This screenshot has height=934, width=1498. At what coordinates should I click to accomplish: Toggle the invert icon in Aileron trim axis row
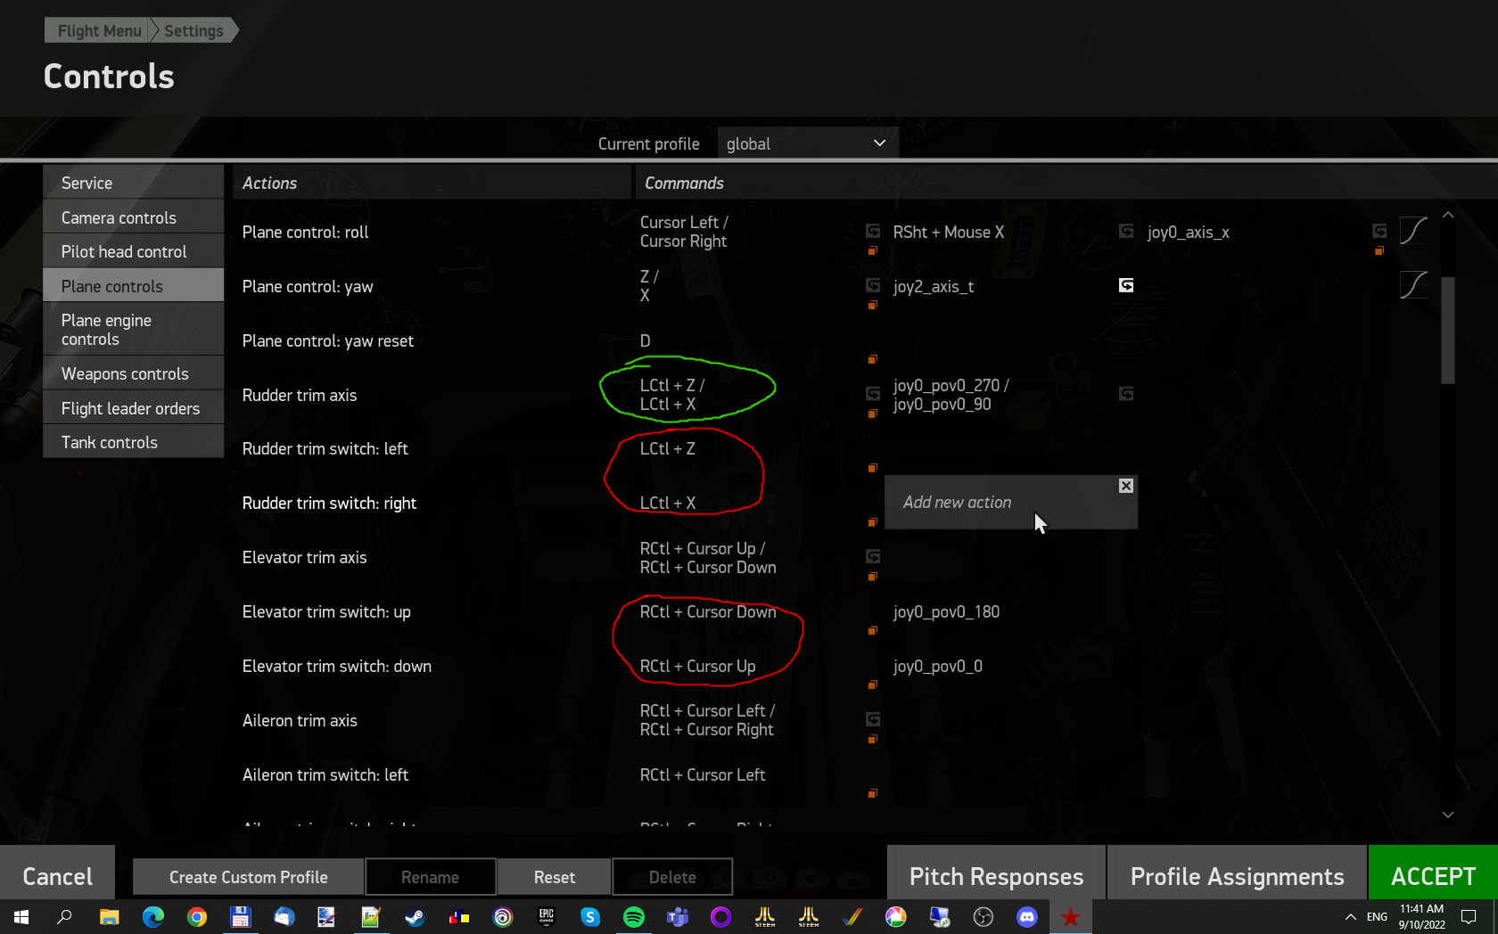tap(873, 719)
